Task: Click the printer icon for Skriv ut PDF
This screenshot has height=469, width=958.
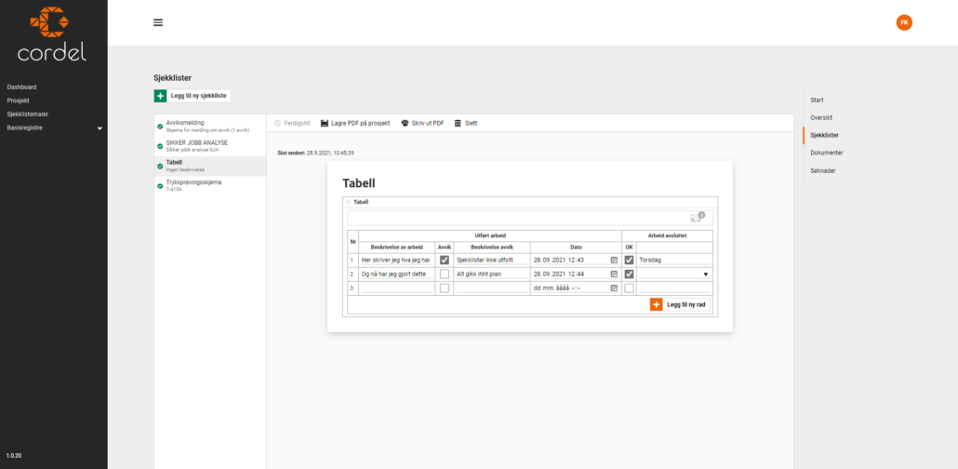Action: 405,123
